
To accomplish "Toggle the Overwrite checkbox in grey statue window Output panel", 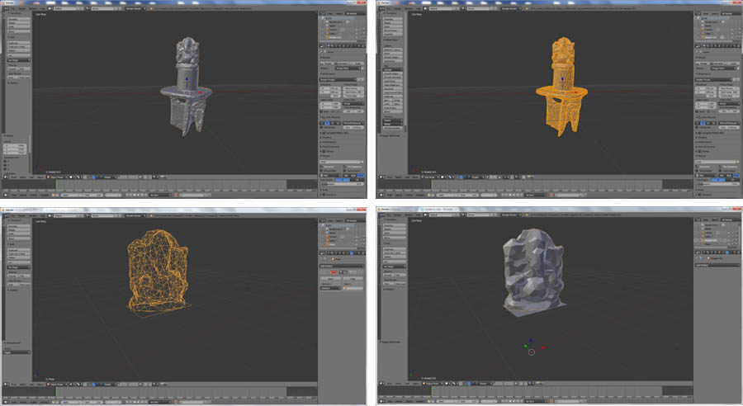I will tap(321, 167).
